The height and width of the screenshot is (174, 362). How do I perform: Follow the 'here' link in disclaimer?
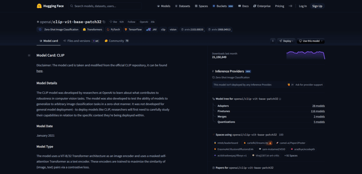[x=40, y=71]
